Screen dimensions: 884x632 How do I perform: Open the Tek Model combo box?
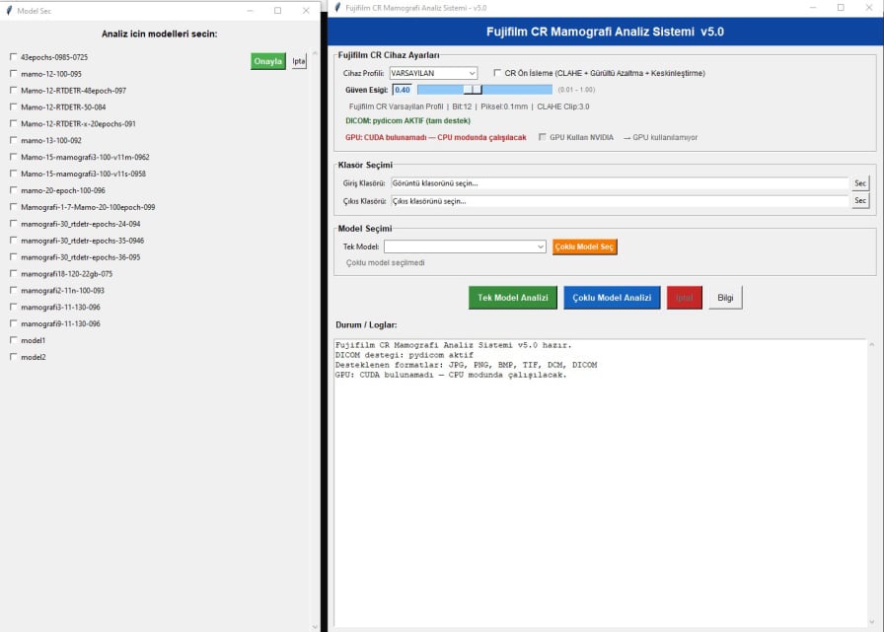465,246
